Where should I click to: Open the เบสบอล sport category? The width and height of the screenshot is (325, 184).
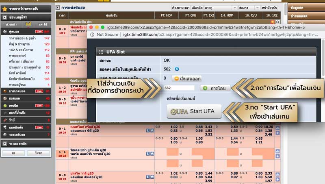click(x=26, y=98)
